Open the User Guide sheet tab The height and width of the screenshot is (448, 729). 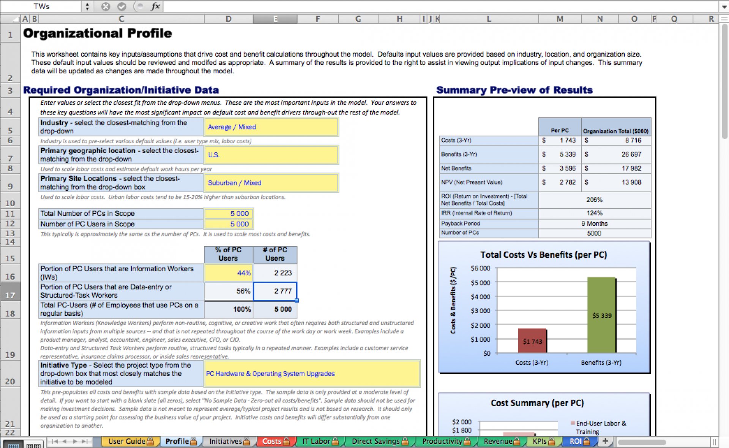(x=130, y=441)
